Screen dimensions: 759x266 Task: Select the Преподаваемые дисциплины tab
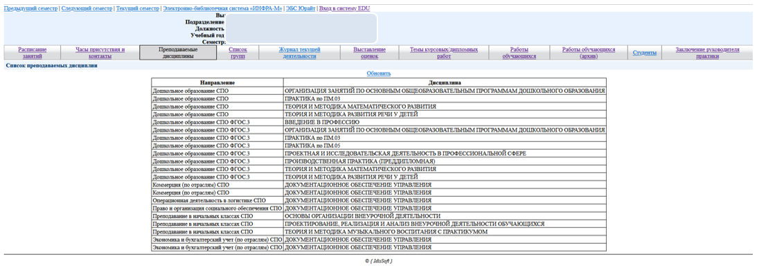pyautogui.click(x=178, y=53)
